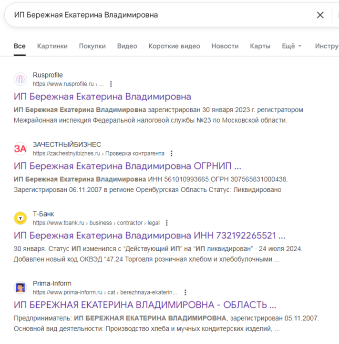Switch to the Покупки tab

tap(92, 46)
